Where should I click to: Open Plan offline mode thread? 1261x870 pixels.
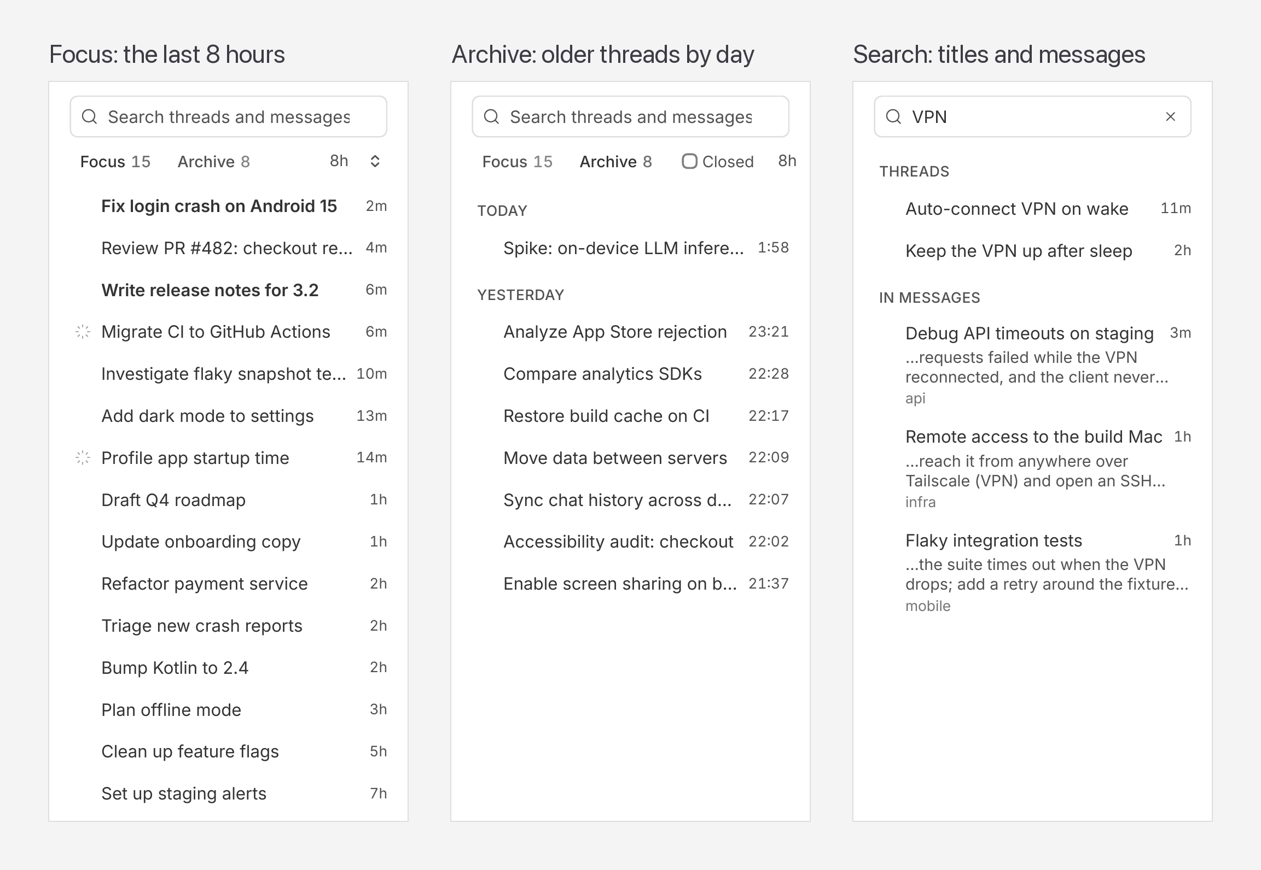(229, 710)
